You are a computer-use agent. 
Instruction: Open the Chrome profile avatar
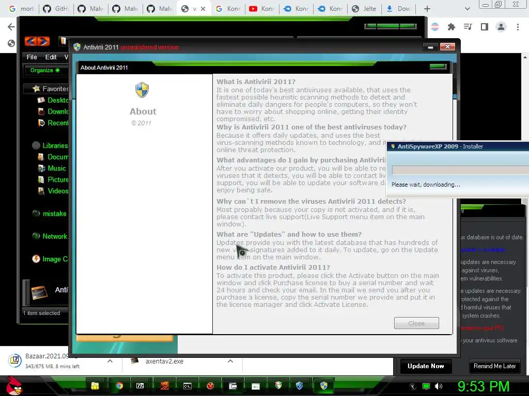tap(501, 27)
